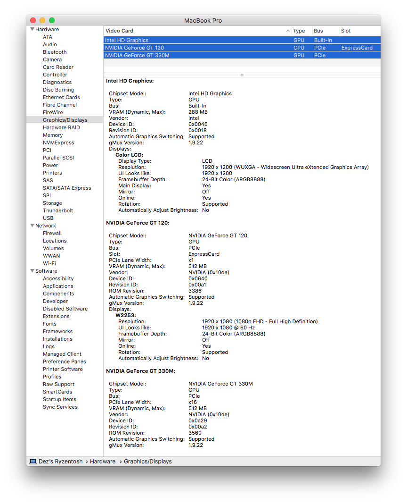Select Applications under Software

click(x=58, y=286)
